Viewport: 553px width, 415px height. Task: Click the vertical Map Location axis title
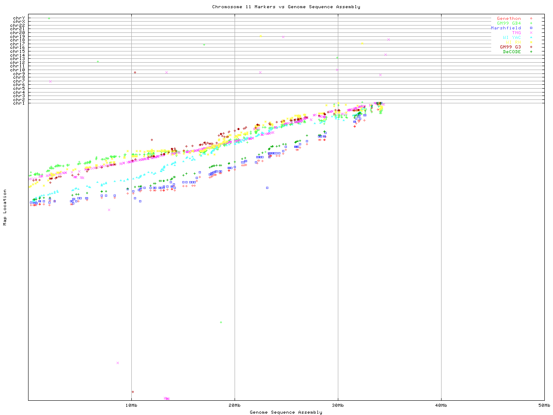click(x=5, y=207)
